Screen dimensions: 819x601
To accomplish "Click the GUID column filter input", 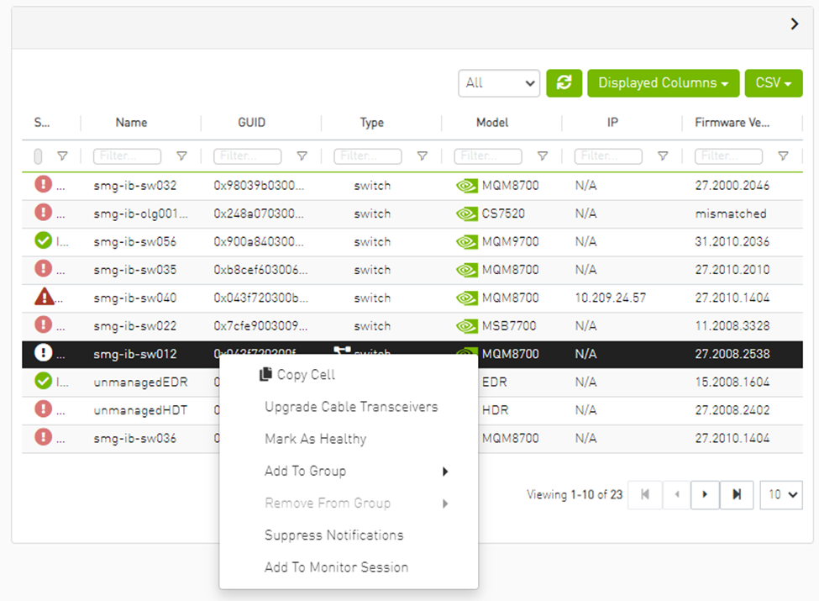I will click(248, 156).
